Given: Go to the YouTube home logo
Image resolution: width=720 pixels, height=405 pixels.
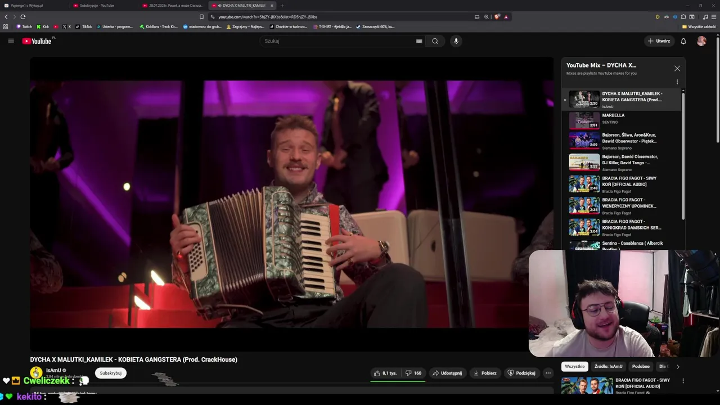Looking at the screenshot, I should (37, 41).
